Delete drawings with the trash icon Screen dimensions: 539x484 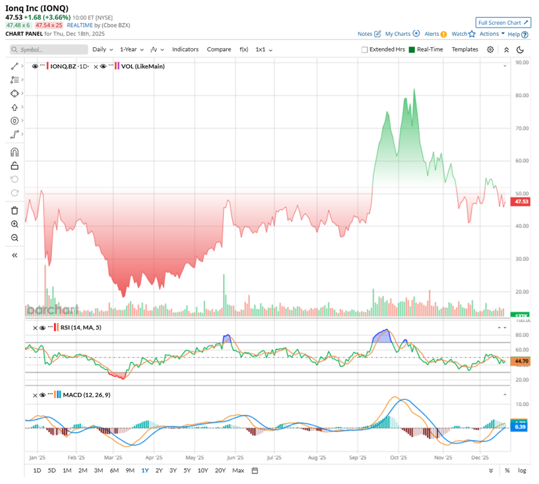tap(14, 210)
